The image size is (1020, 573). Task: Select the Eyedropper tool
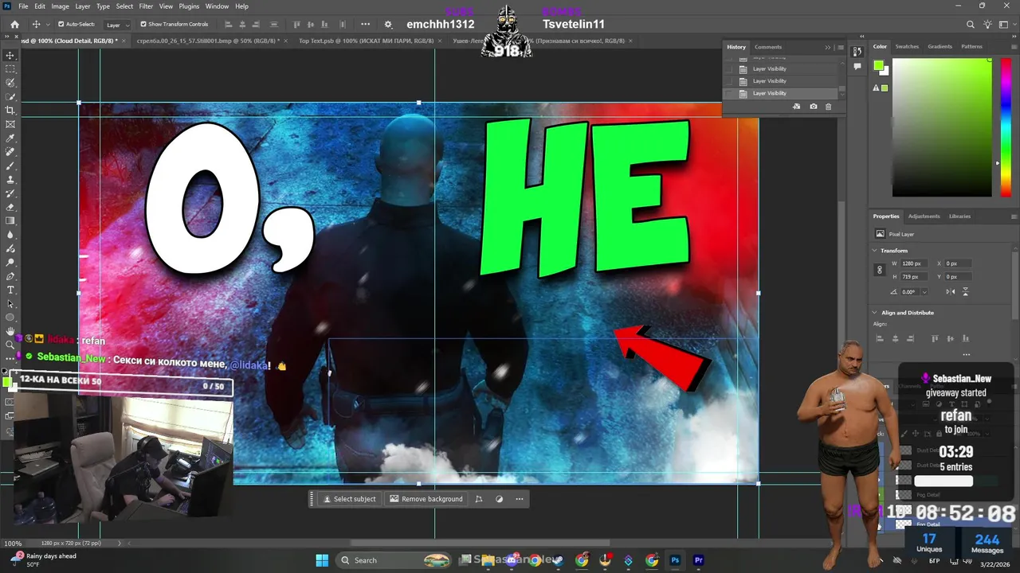tap(10, 138)
